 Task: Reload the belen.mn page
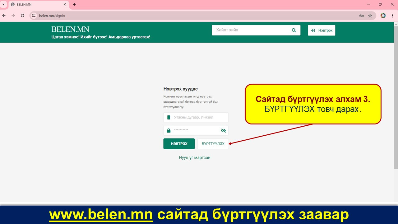[x=22, y=16]
